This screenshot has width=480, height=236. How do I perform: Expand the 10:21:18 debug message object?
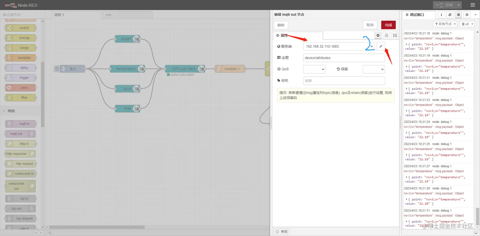(407, 44)
